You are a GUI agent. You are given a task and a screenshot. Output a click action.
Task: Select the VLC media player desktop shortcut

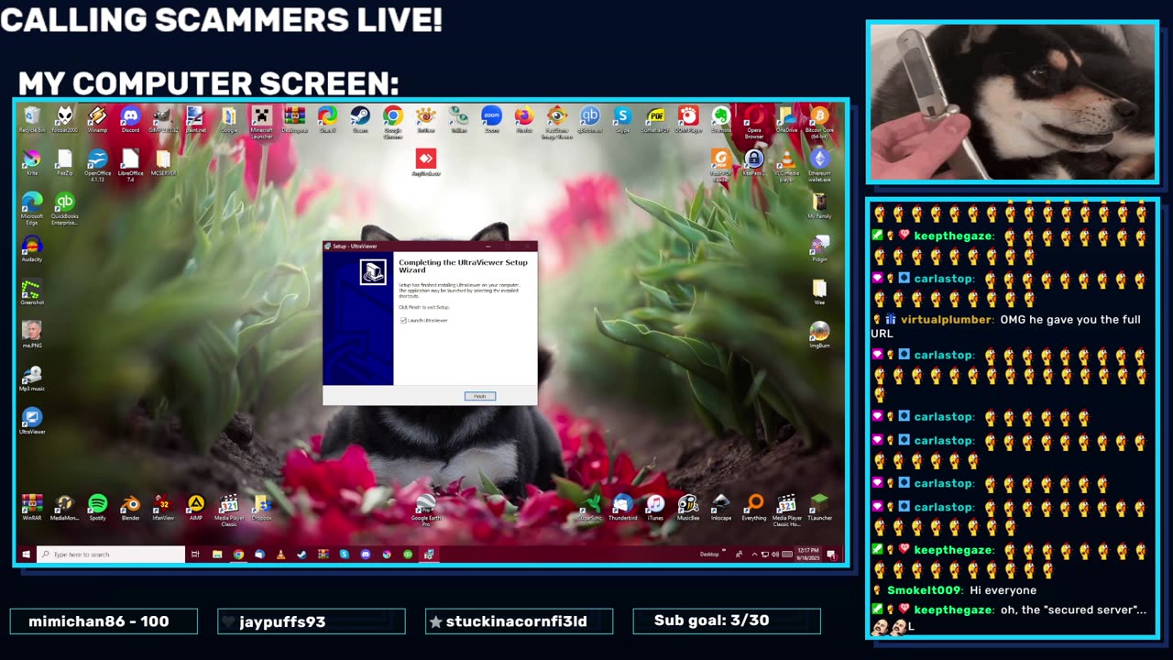[x=786, y=166]
